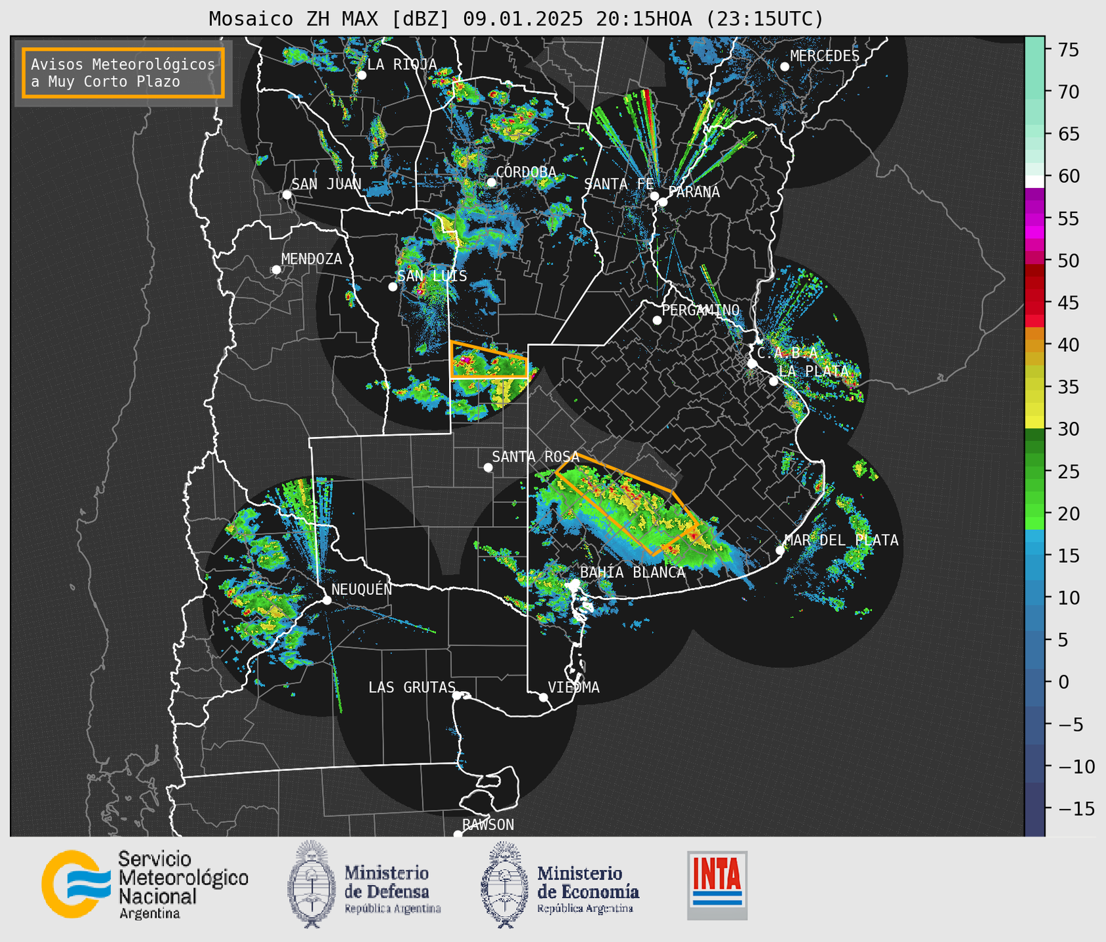The image size is (1106, 942).
Task: Click the LA PLATA city label
Action: point(814,371)
